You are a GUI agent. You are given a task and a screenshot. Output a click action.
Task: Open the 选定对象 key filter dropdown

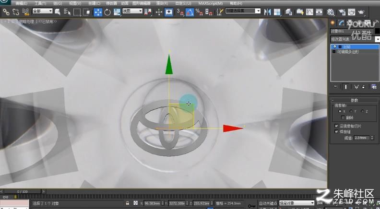tap(297, 203)
